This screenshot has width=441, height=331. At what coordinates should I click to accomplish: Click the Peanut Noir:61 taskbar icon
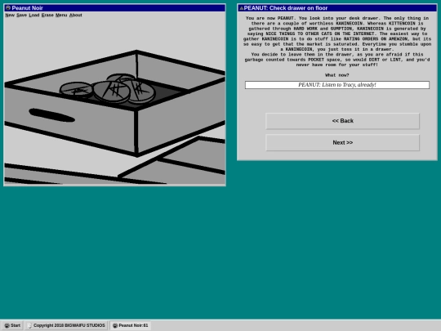pos(115,325)
